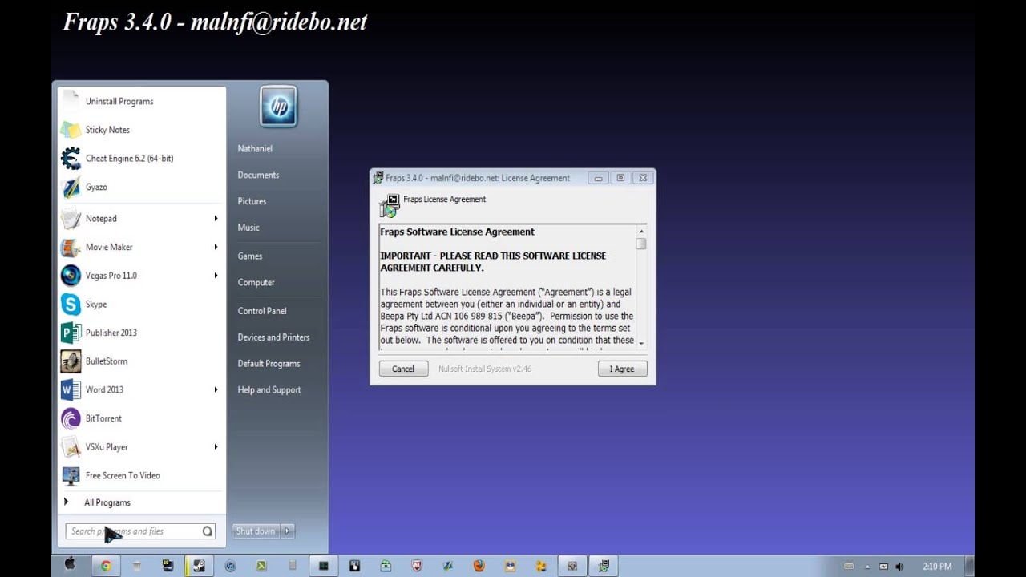Launch BulletStorm from the Start menu
Viewport: 1026px width, 577px height.
click(141, 361)
